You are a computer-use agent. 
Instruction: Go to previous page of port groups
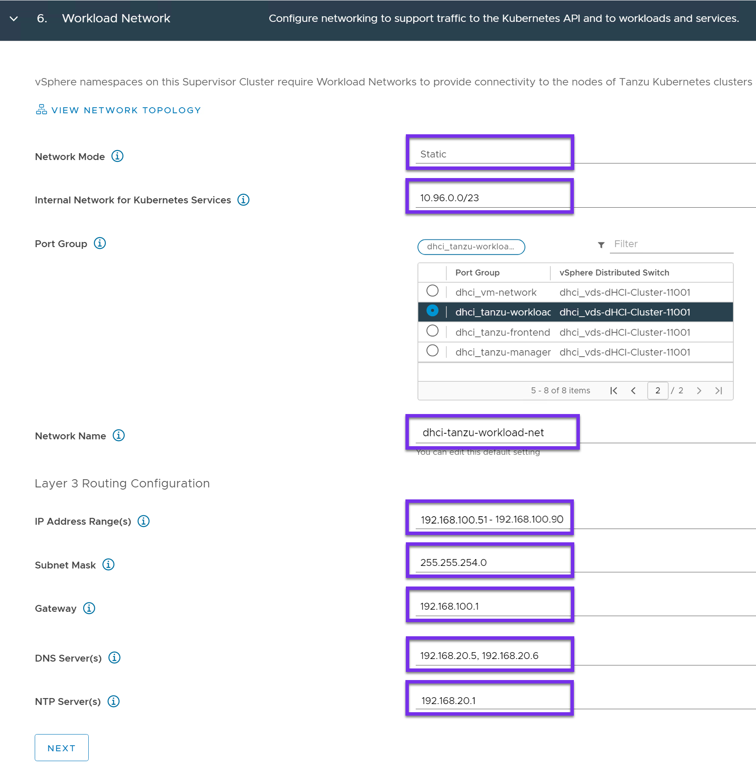point(633,390)
